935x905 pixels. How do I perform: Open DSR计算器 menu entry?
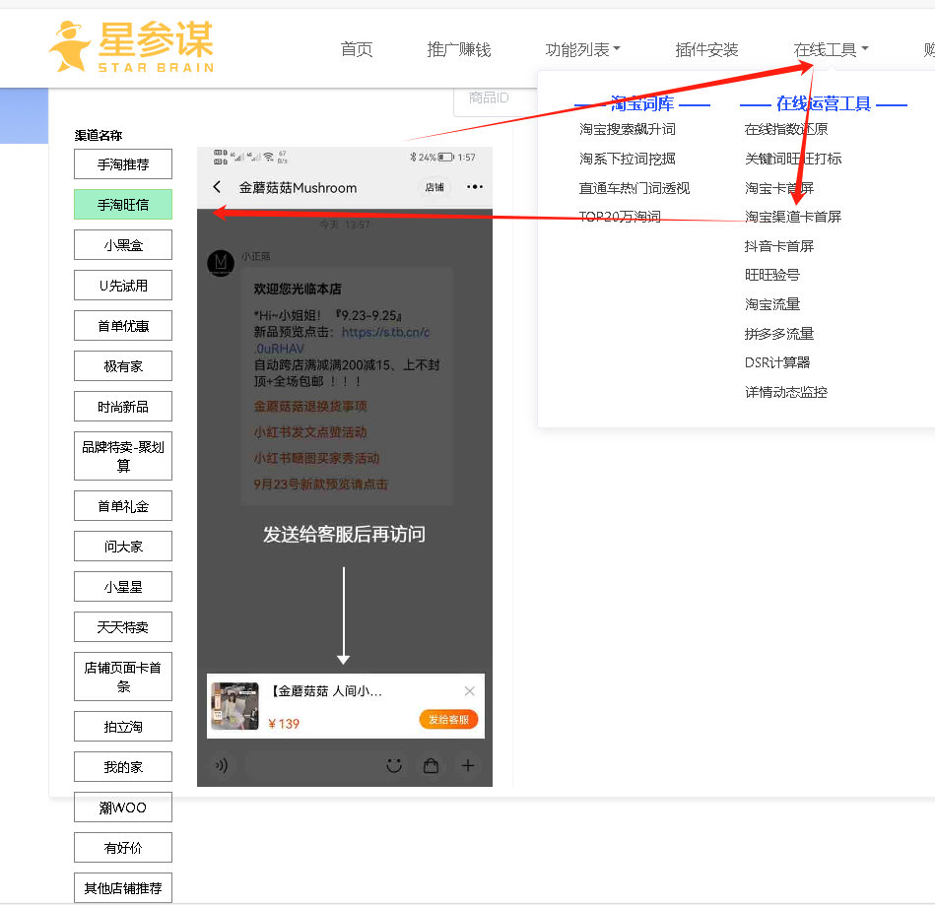777,362
